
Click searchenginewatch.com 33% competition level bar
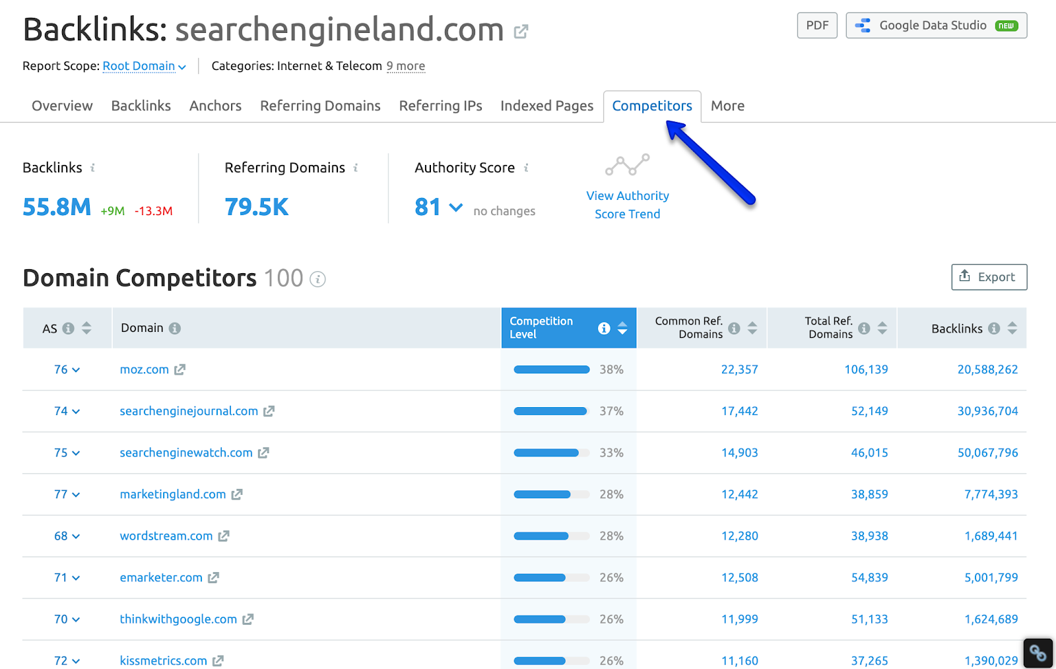tap(552, 453)
